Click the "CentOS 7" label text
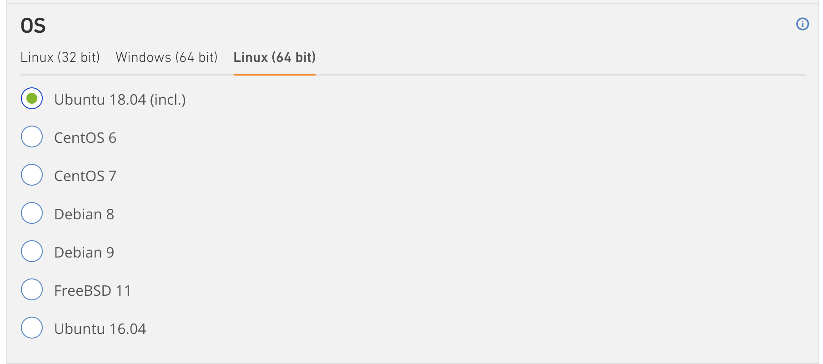Screen dimensions: 823x364 point(85,176)
